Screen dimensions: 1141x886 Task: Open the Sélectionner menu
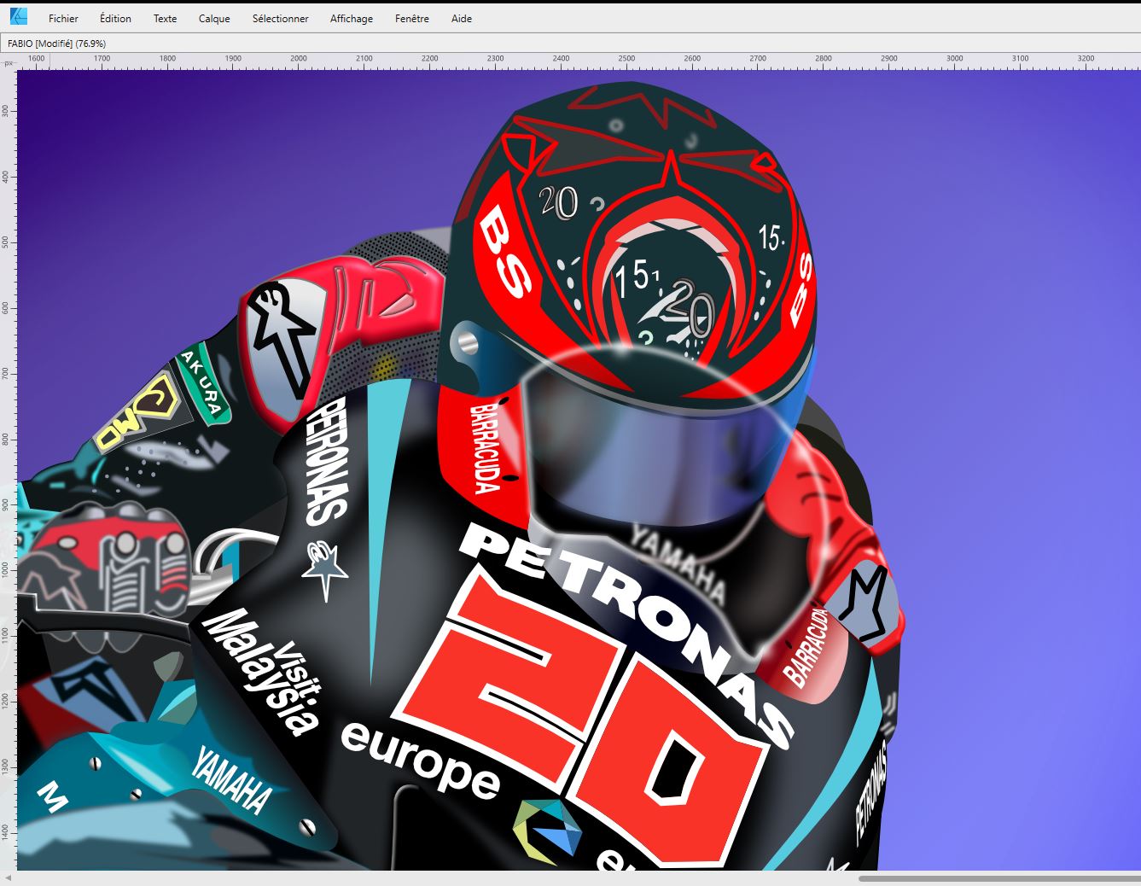click(x=280, y=18)
